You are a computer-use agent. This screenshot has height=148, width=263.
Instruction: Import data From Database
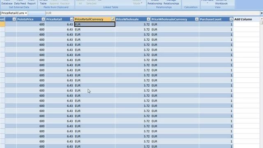pos(7,2)
